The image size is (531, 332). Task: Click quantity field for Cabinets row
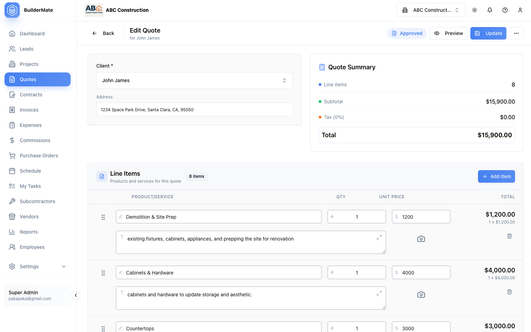pos(357,272)
